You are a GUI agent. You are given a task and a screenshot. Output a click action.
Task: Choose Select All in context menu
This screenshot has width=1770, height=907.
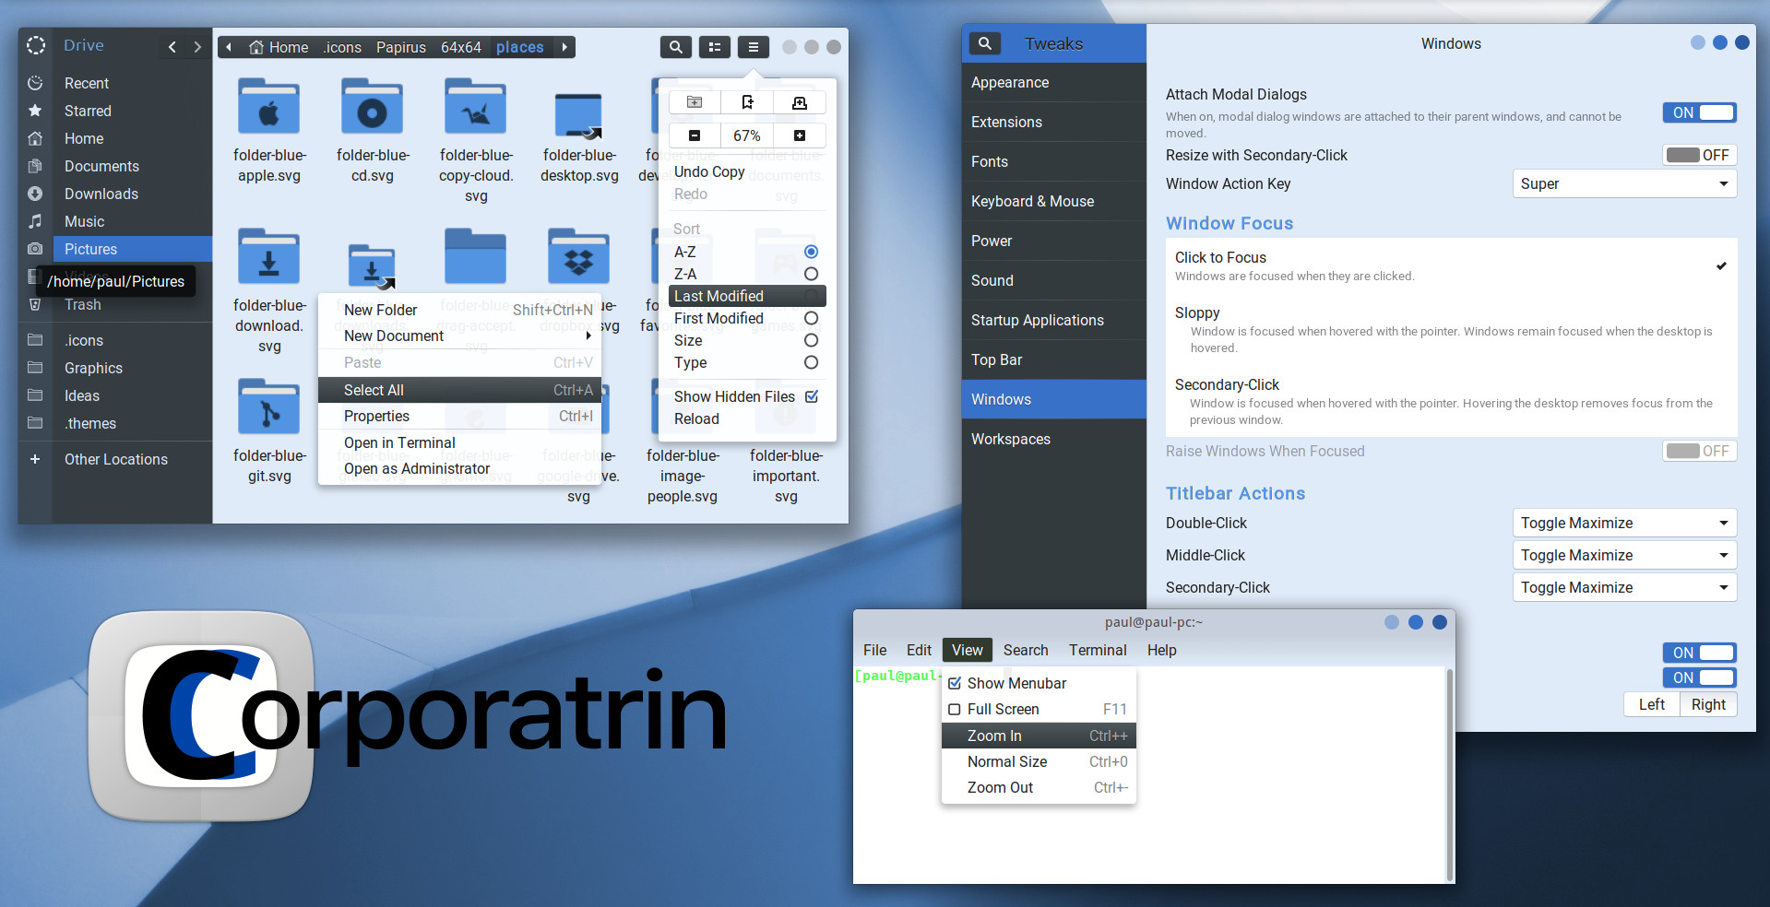459,390
